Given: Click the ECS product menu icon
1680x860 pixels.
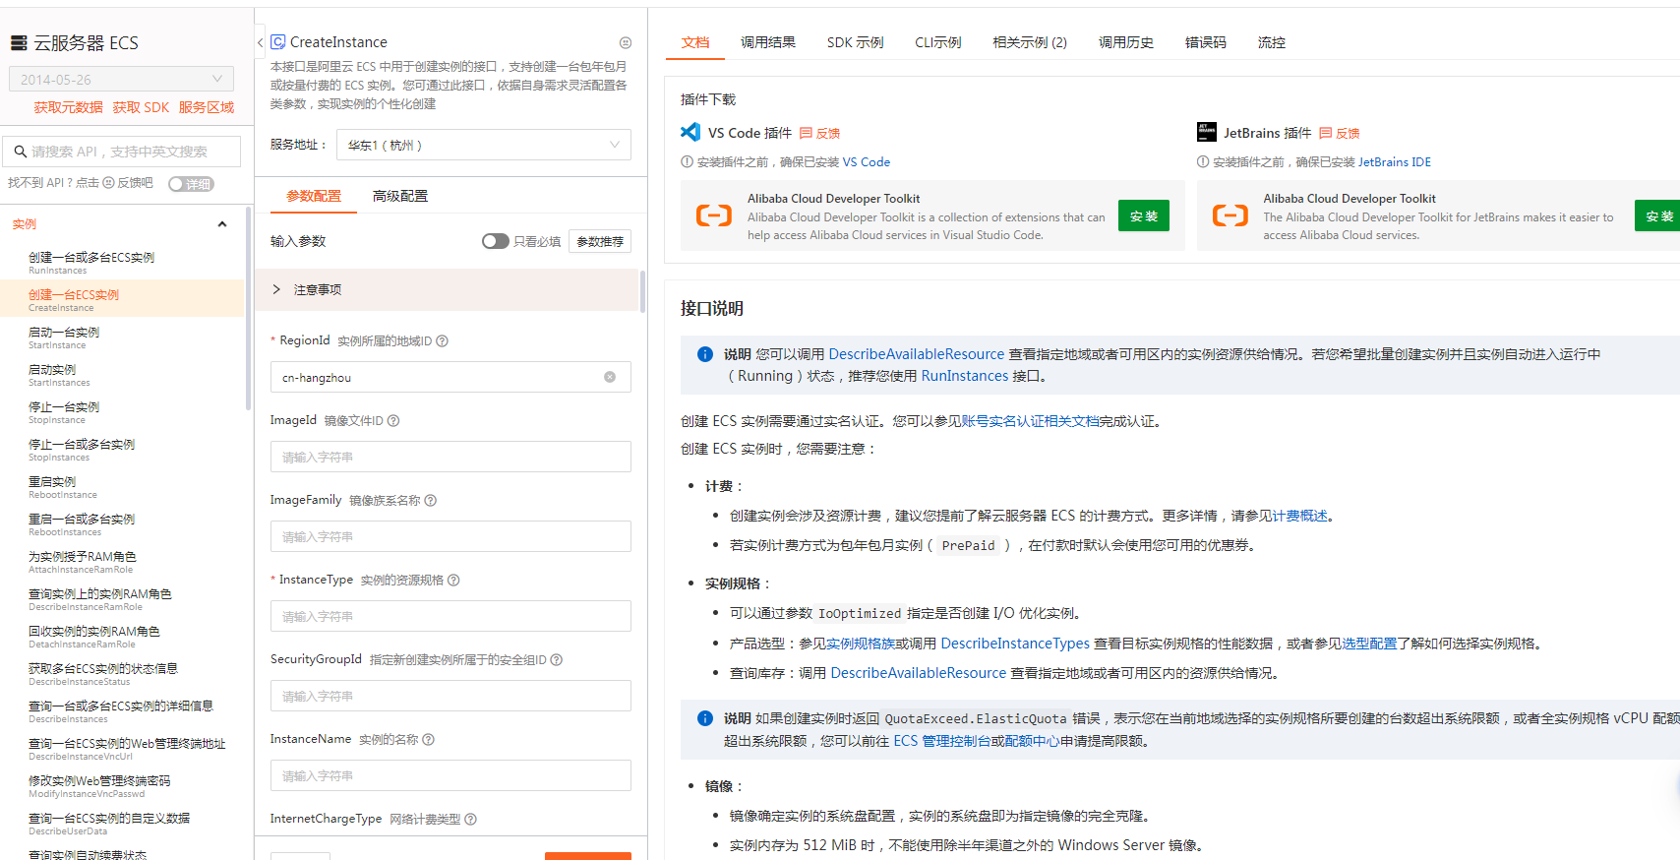Looking at the screenshot, I should [19, 43].
